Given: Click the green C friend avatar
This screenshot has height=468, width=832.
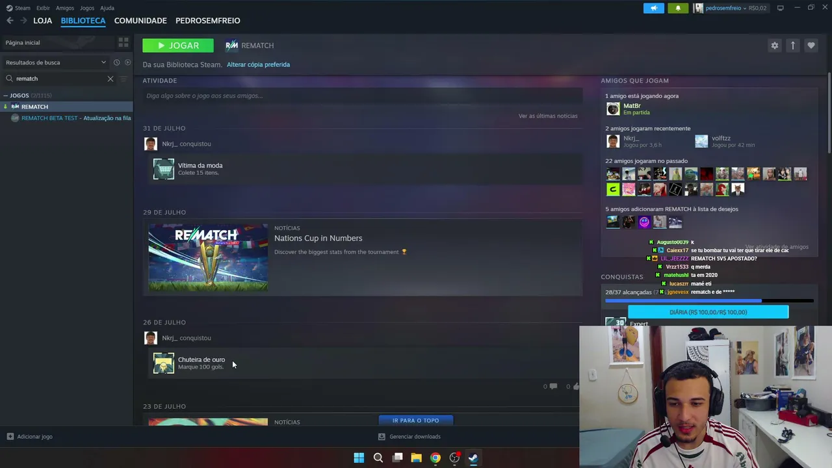Looking at the screenshot, I should click(x=612, y=189).
